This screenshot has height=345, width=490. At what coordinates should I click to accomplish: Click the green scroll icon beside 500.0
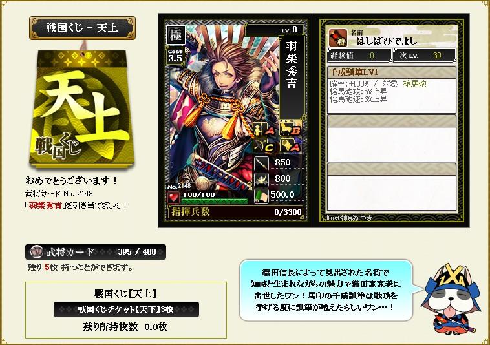(261, 196)
